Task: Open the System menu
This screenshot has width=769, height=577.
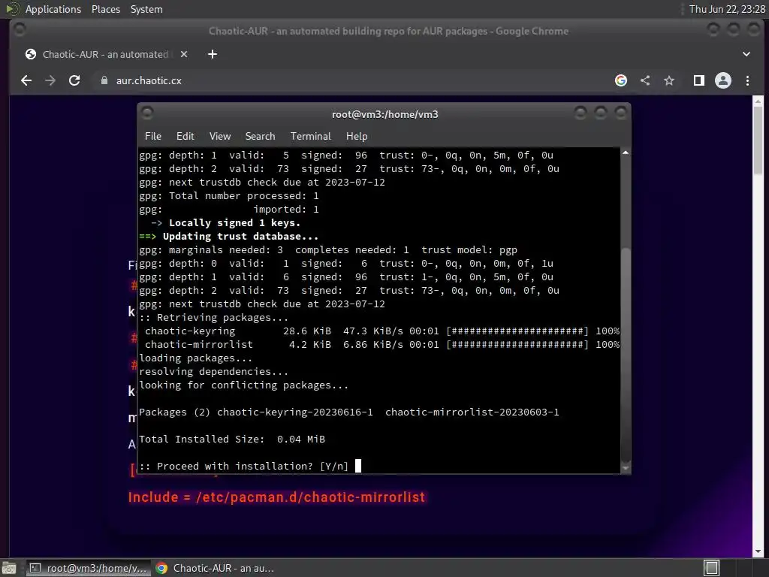Action: [x=146, y=9]
